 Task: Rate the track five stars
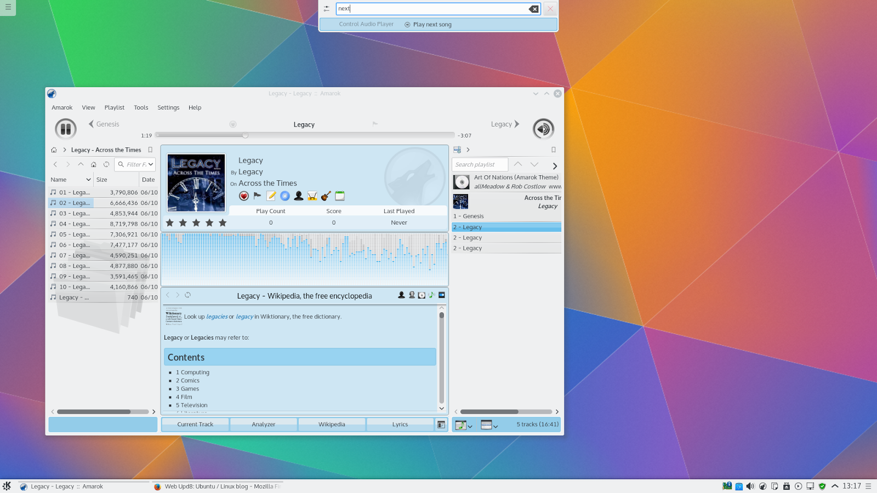tap(222, 222)
